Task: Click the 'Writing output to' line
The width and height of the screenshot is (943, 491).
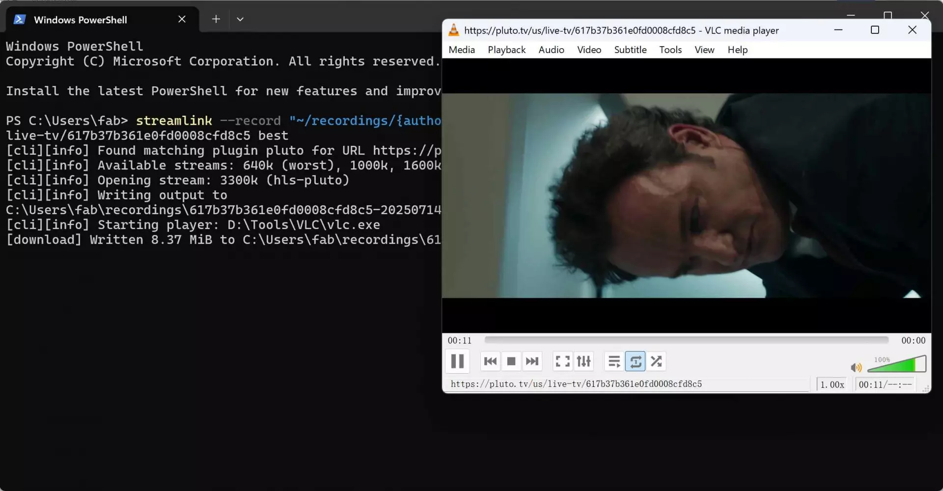Action: [x=116, y=195]
